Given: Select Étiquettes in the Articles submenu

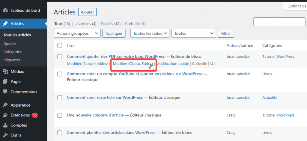Looking at the screenshot, I should (12, 60).
